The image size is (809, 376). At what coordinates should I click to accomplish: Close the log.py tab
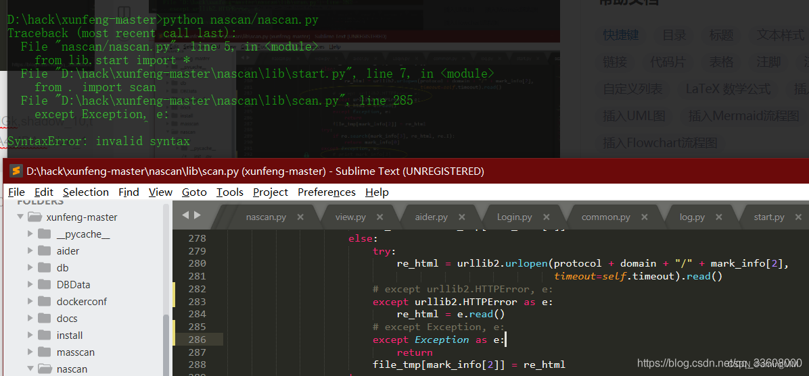[719, 217]
